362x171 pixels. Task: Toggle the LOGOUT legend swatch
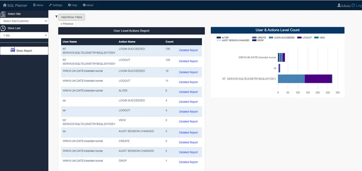[299, 38]
